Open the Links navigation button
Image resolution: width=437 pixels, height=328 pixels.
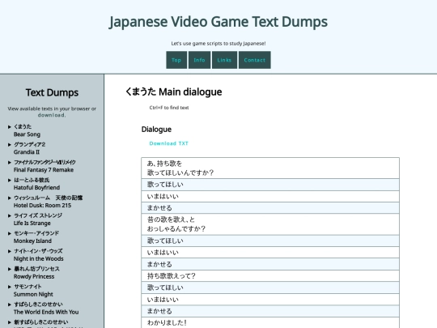(224, 60)
